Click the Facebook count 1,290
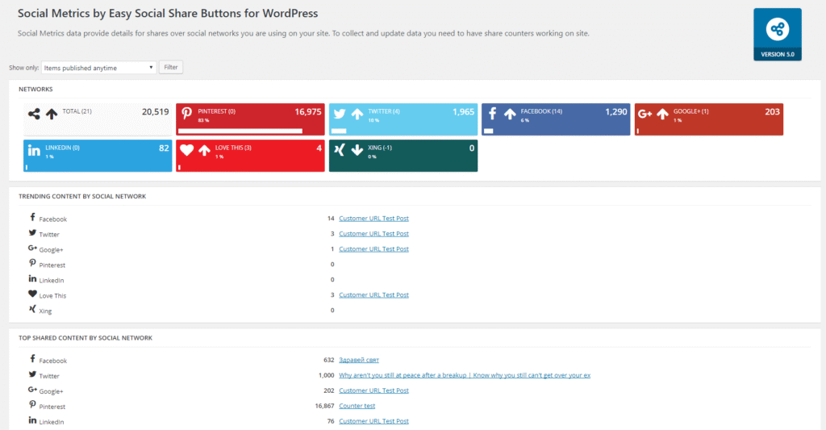Image resolution: width=826 pixels, height=430 pixels. pyautogui.click(x=615, y=111)
